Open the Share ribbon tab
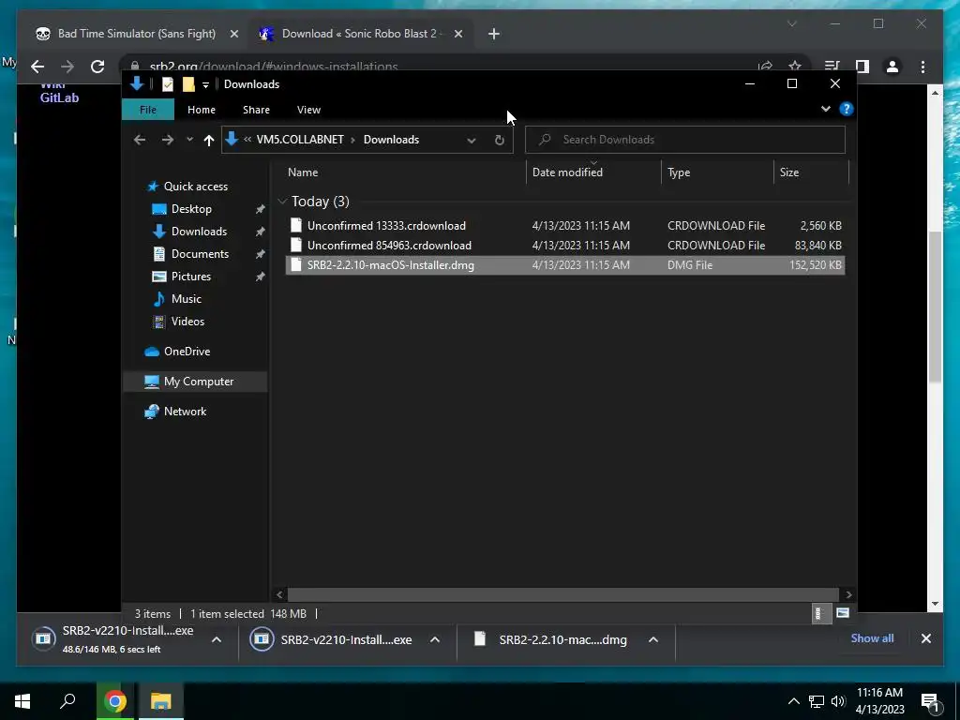Image resolution: width=960 pixels, height=720 pixels. coord(256,110)
